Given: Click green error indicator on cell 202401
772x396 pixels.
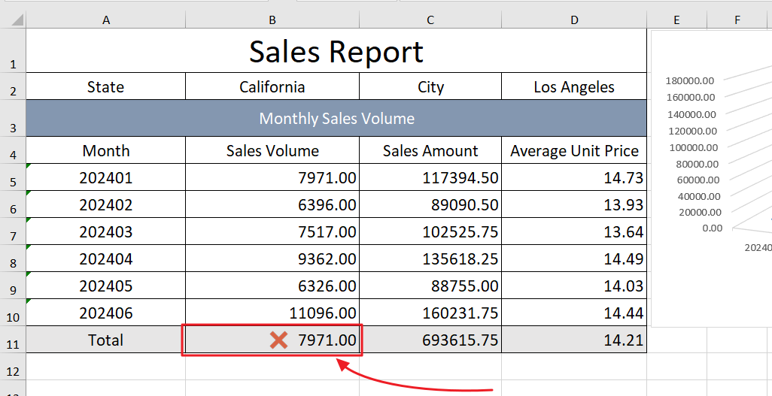Looking at the screenshot, I should click(x=29, y=166).
